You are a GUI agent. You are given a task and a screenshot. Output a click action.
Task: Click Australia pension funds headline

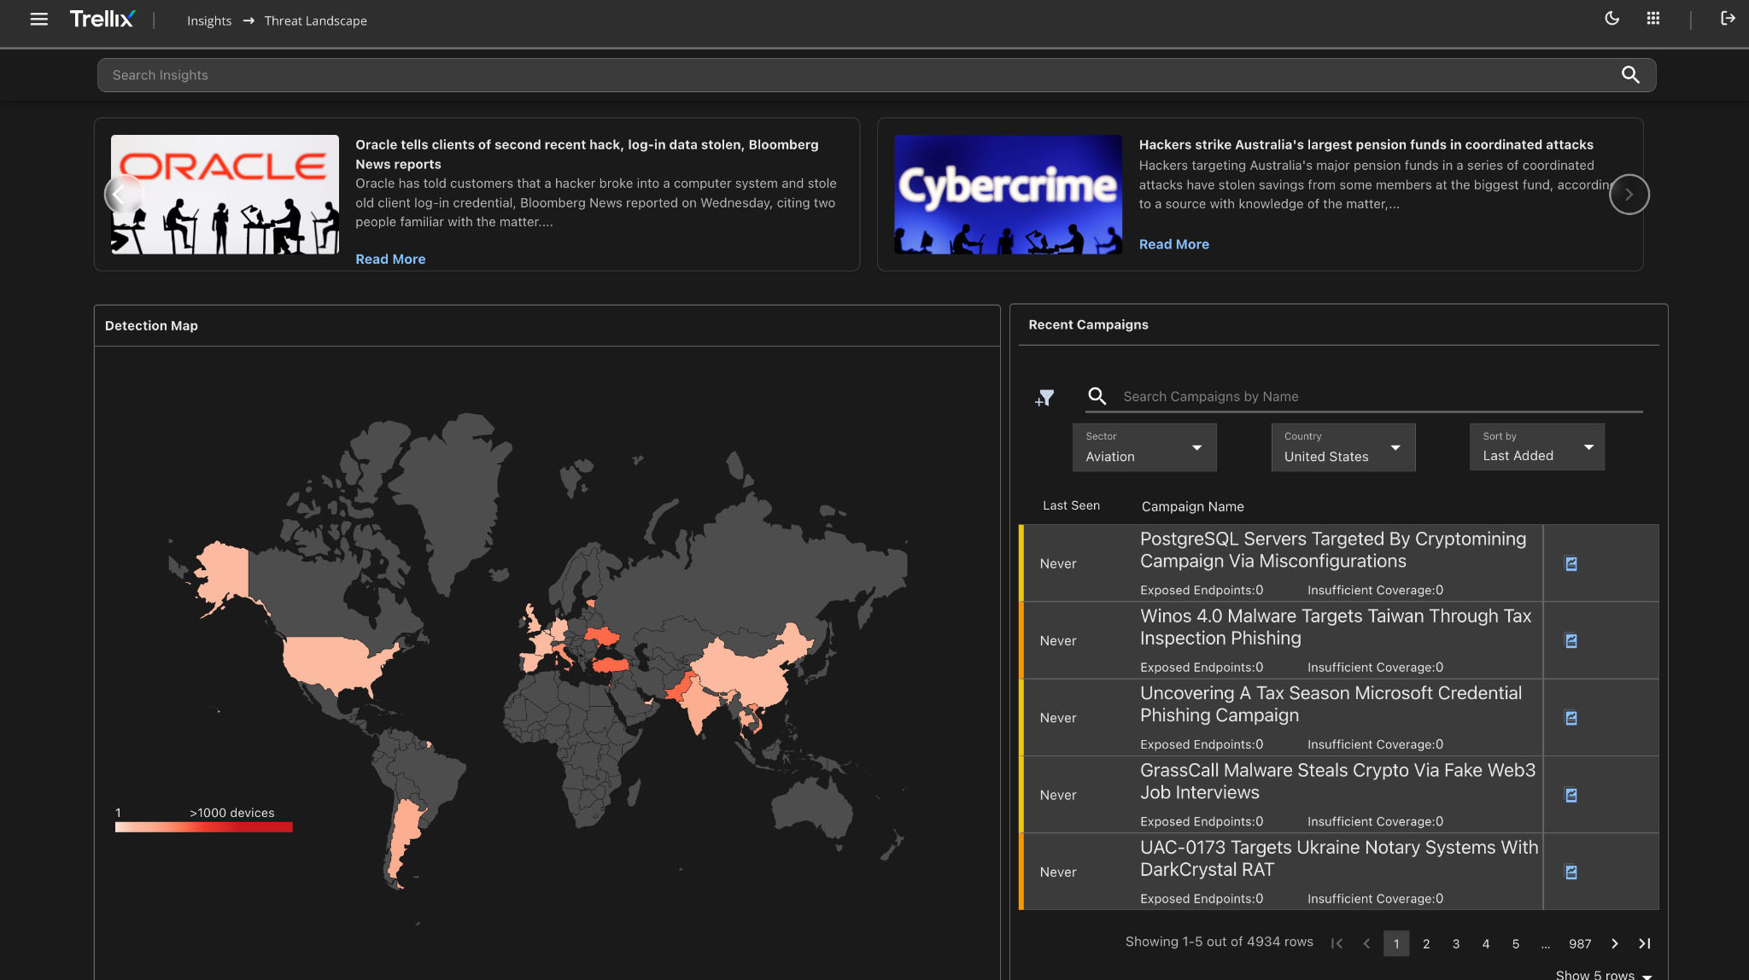(1366, 144)
